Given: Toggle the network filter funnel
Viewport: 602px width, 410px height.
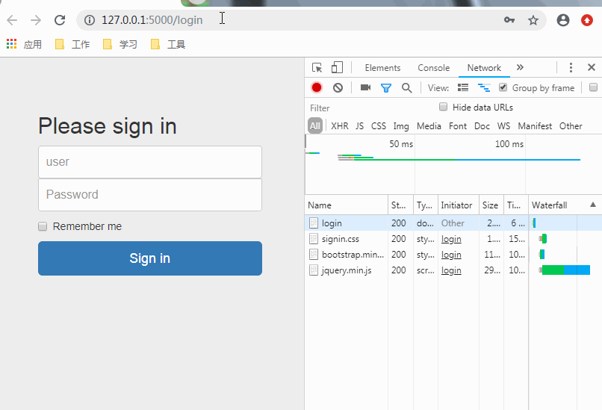Looking at the screenshot, I should point(386,88).
